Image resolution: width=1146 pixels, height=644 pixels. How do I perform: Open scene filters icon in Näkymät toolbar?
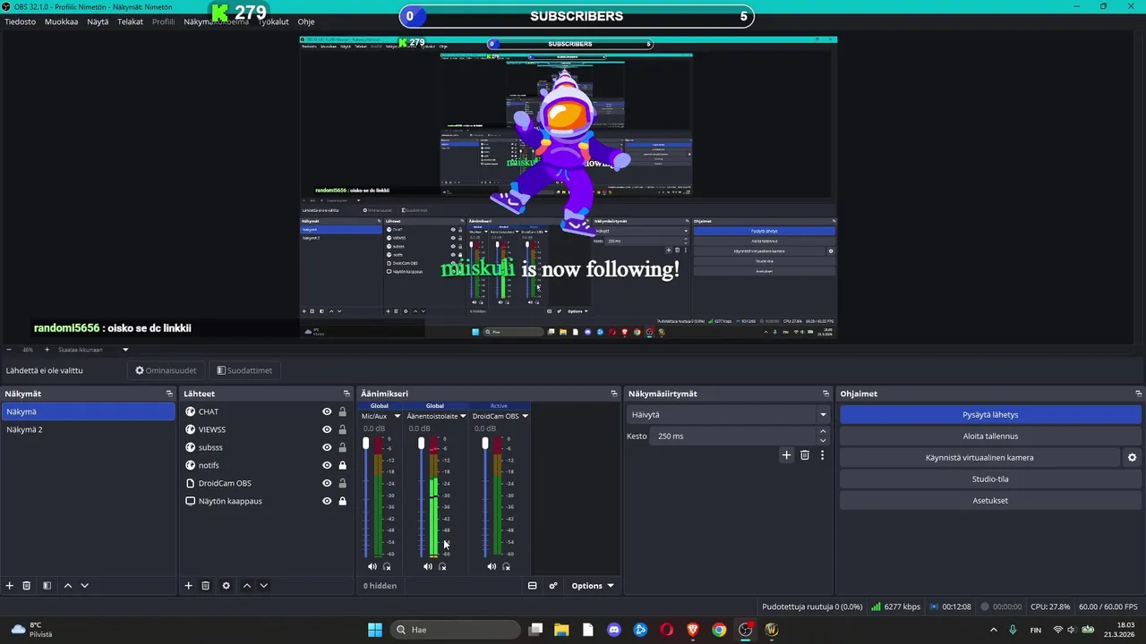[x=47, y=586]
